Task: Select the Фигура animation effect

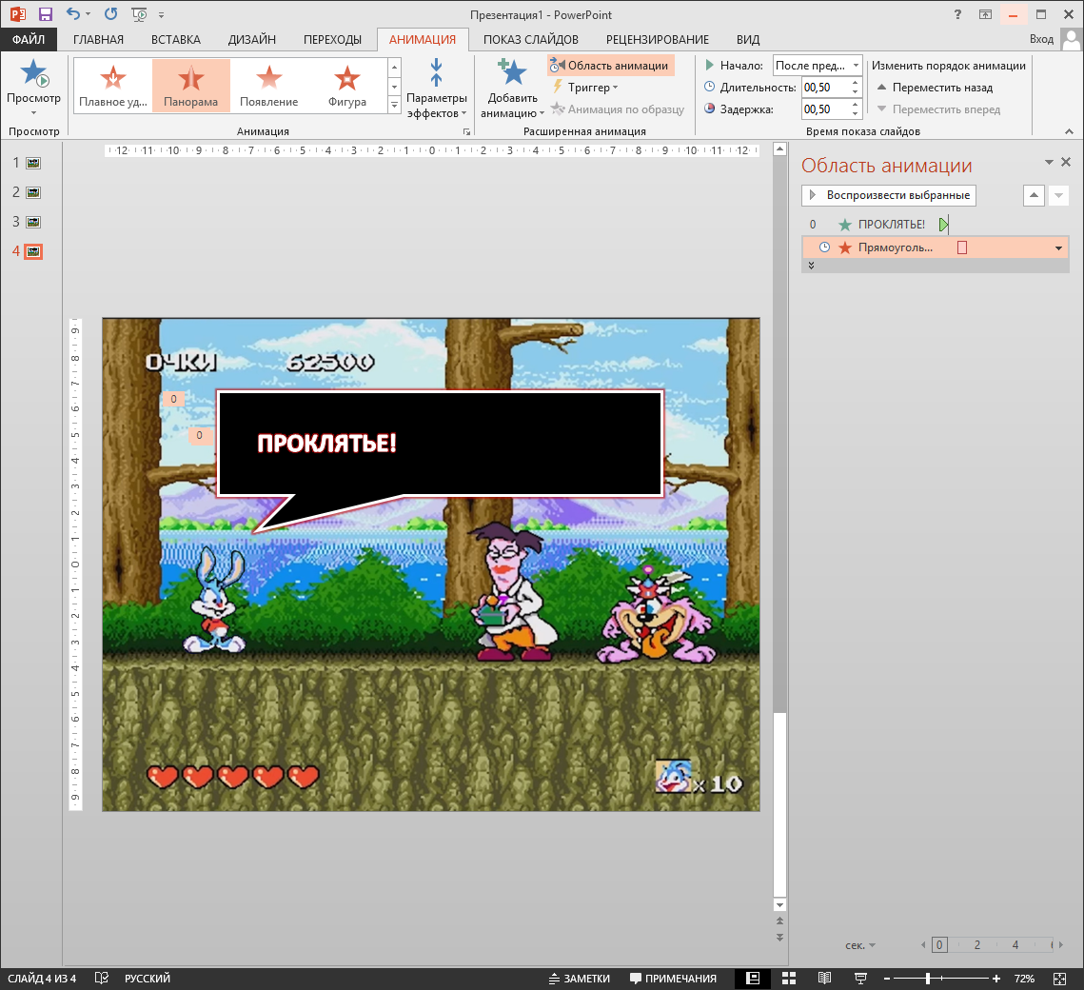Action: 347,85
